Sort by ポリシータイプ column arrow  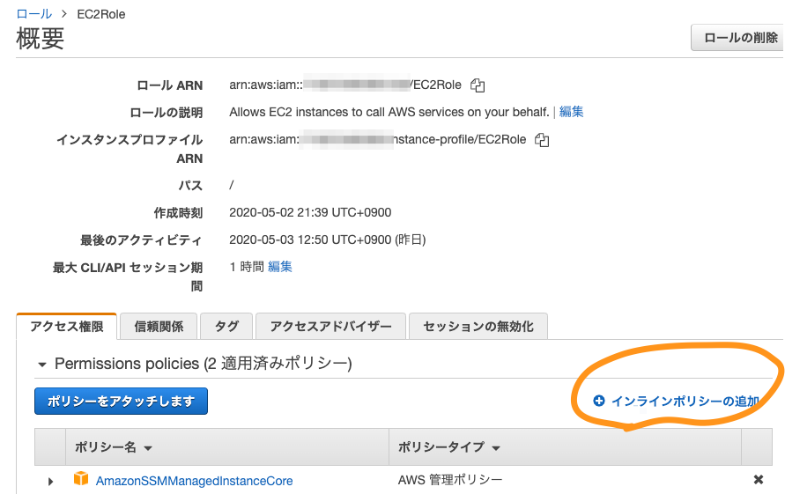496,448
